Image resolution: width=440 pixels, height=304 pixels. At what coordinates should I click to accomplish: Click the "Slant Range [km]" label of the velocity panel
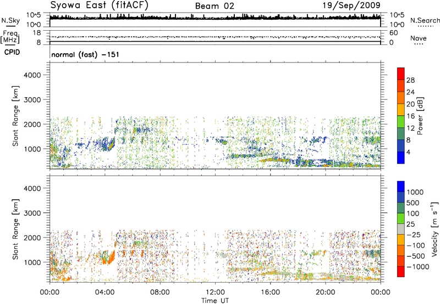(15, 229)
